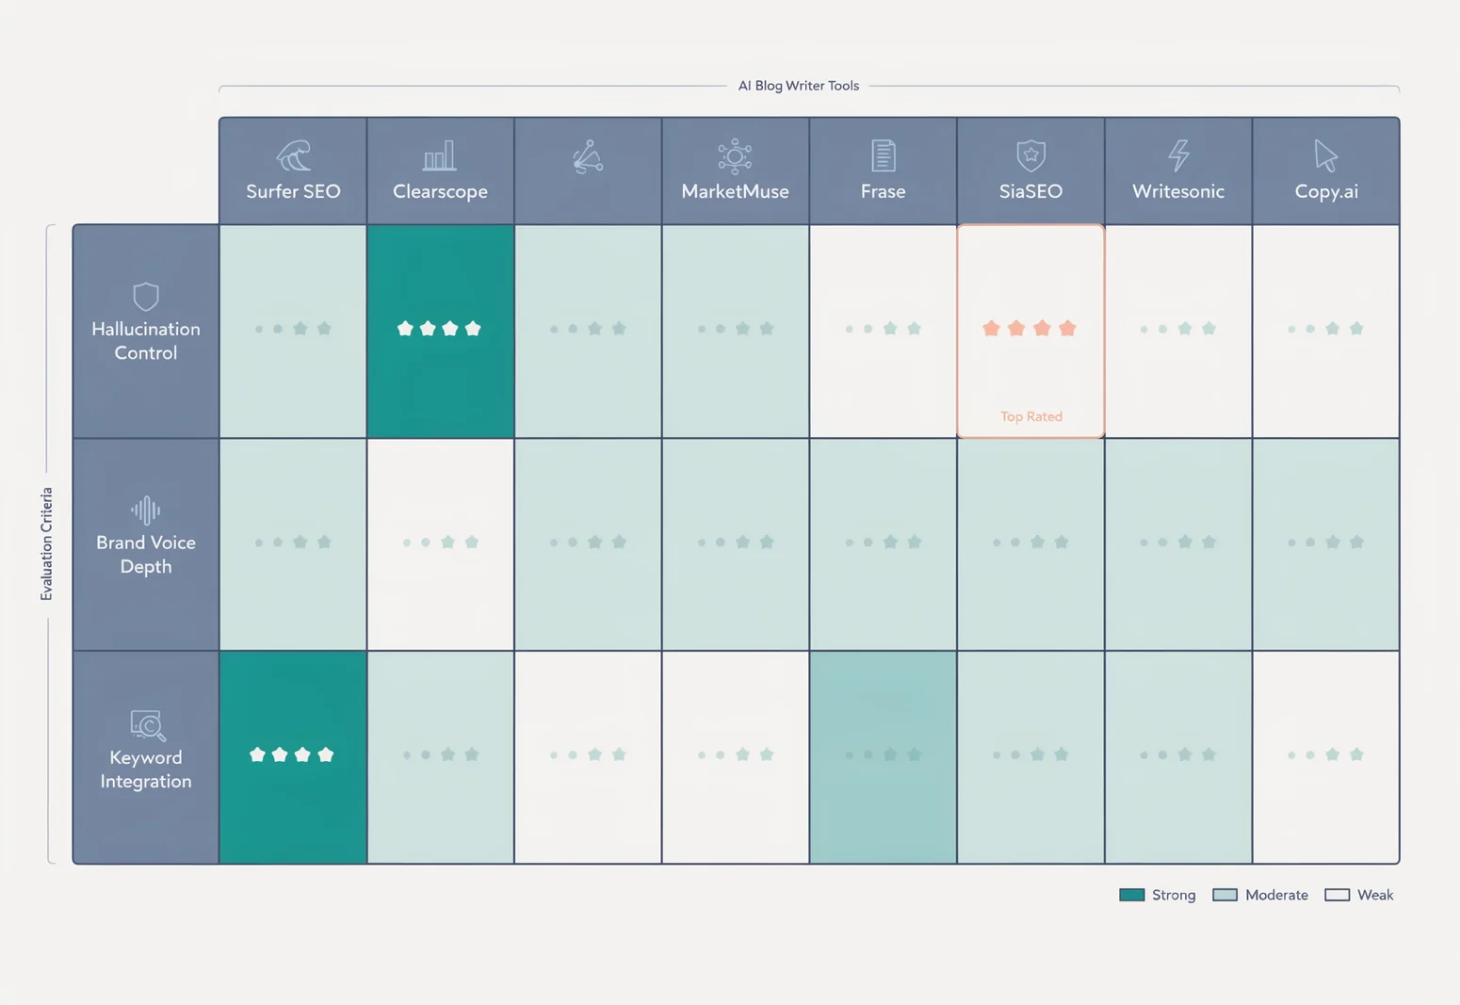Click the Keyword Integration magnifier icon
Image resolution: width=1460 pixels, height=1005 pixels.
click(148, 725)
